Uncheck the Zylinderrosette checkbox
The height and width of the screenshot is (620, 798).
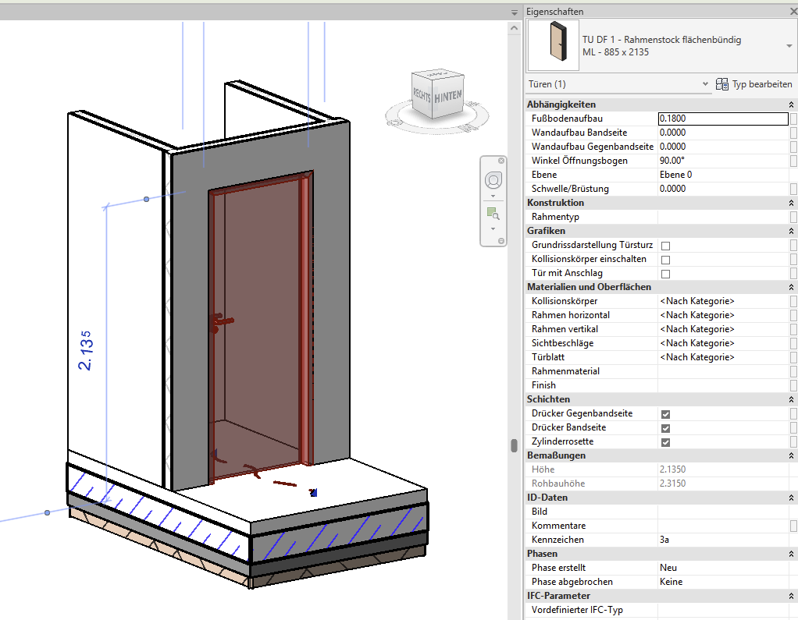(665, 442)
